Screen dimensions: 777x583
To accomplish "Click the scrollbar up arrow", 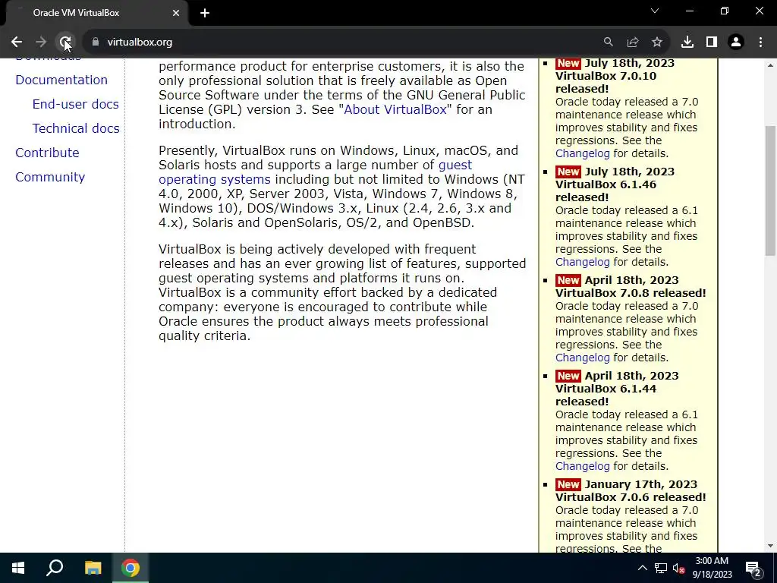I will [771, 65].
